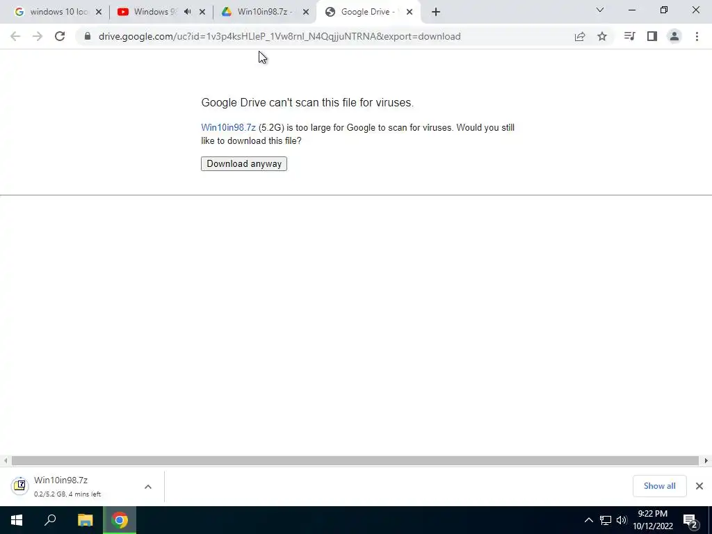Open File Explorer from the taskbar
This screenshot has height=534, width=712.
tap(85, 520)
